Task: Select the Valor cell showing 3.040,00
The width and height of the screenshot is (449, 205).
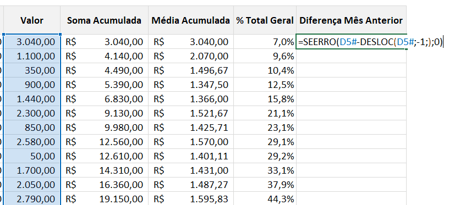Action: [x=32, y=42]
